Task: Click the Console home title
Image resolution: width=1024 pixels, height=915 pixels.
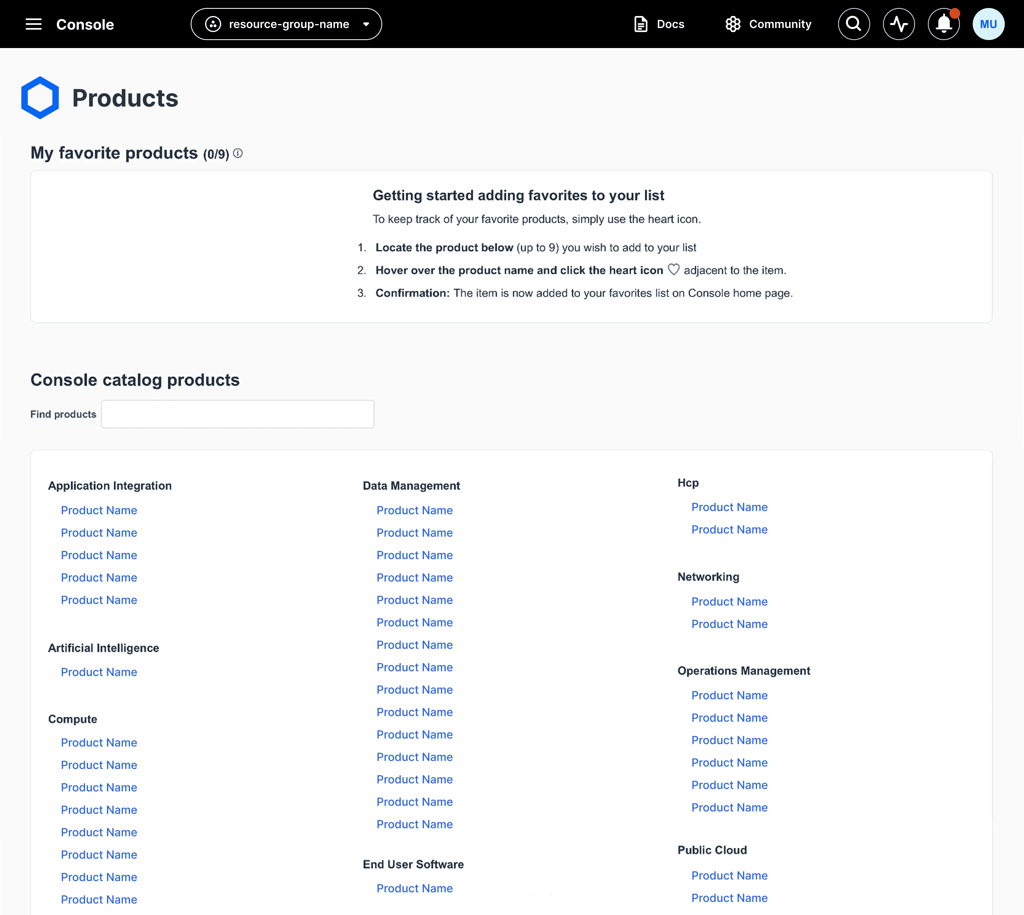Action: pos(85,25)
